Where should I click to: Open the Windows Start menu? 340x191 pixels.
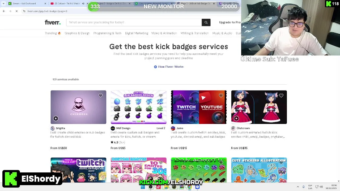[143, 187]
